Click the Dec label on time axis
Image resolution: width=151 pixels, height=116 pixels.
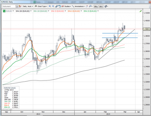click(64, 112)
